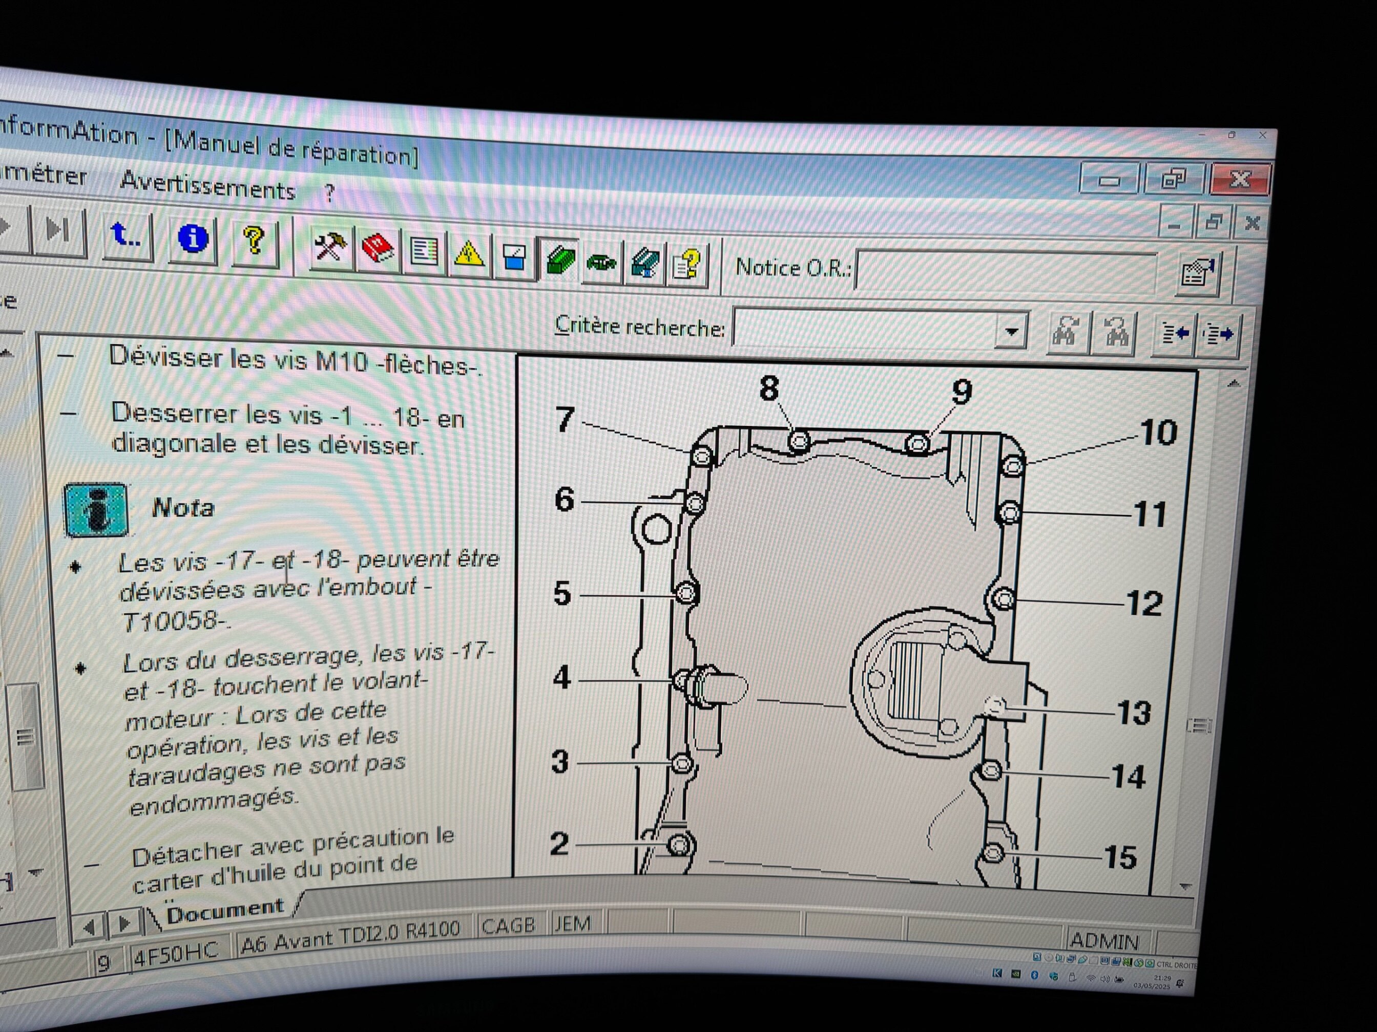Click the green car vehicle icon

tap(601, 263)
